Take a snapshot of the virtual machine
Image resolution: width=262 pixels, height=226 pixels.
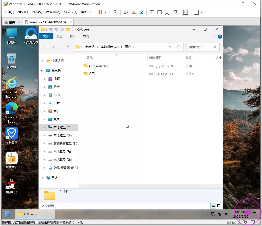click(126, 12)
